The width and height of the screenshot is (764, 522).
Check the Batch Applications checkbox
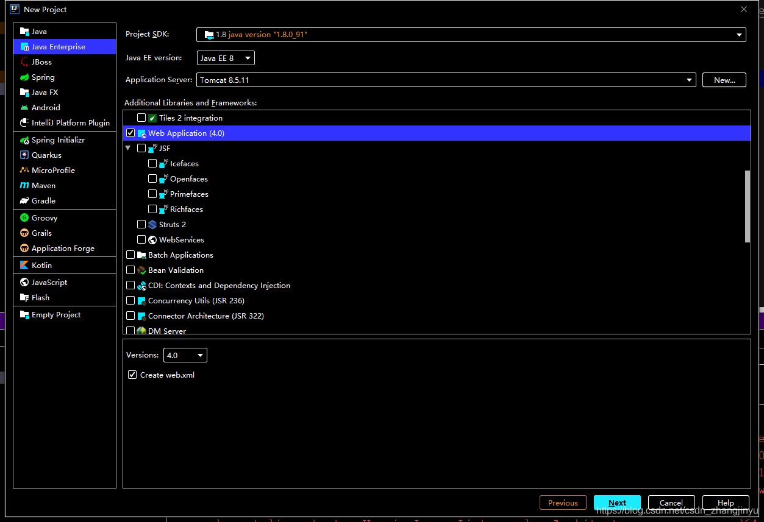pos(130,255)
